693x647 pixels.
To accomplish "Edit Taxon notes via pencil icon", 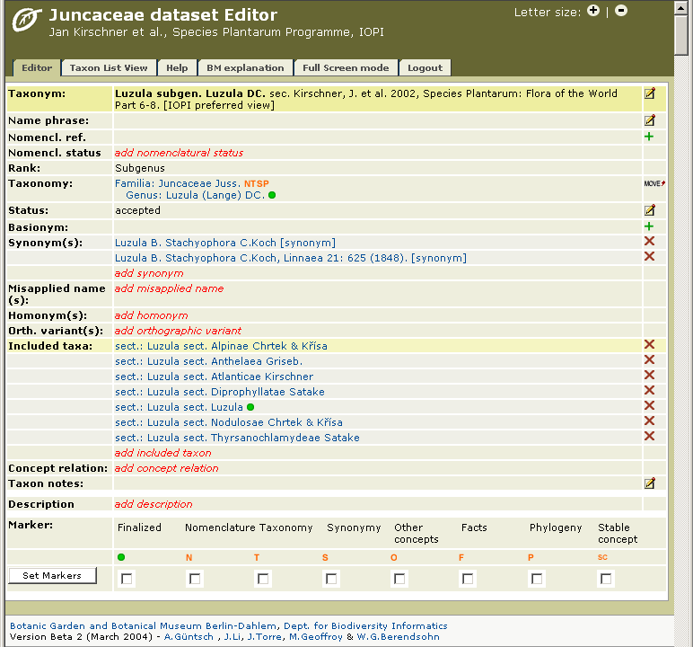I will coord(650,483).
